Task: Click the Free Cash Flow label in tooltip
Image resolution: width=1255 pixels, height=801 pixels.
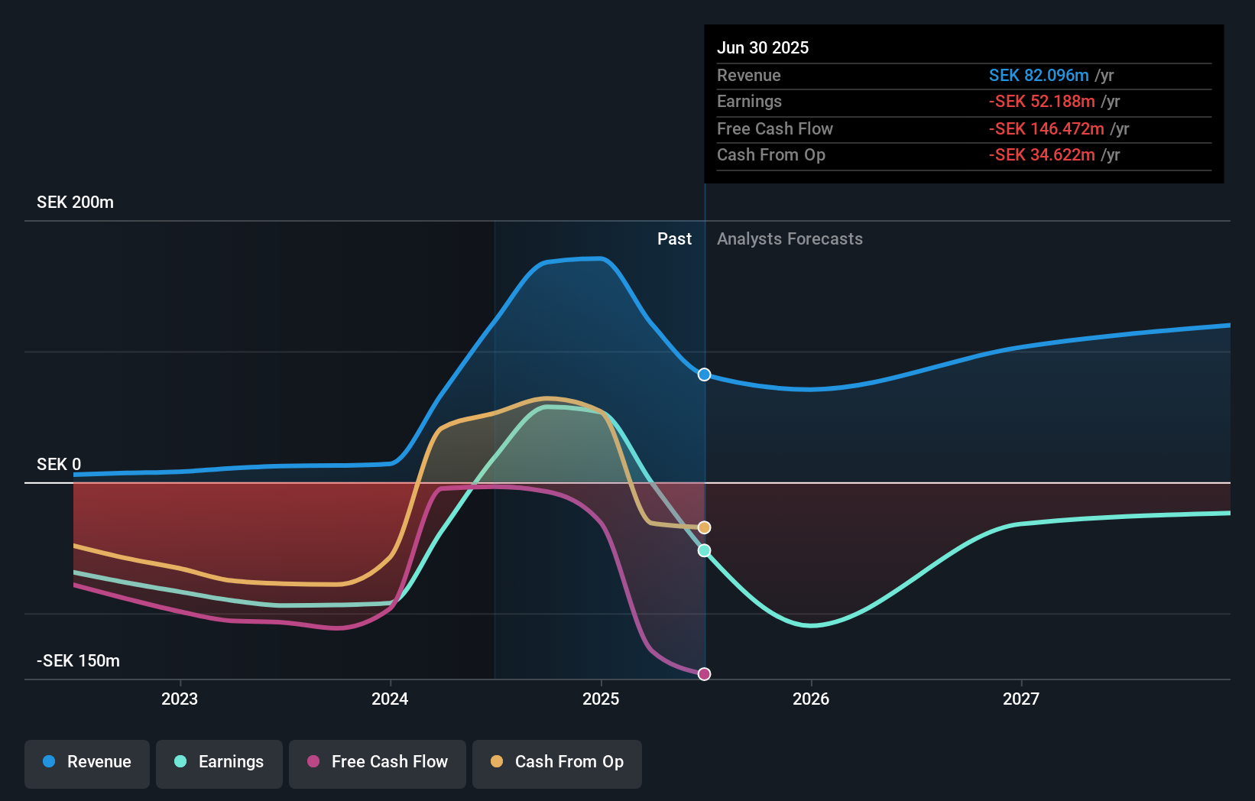Action: tap(775, 129)
